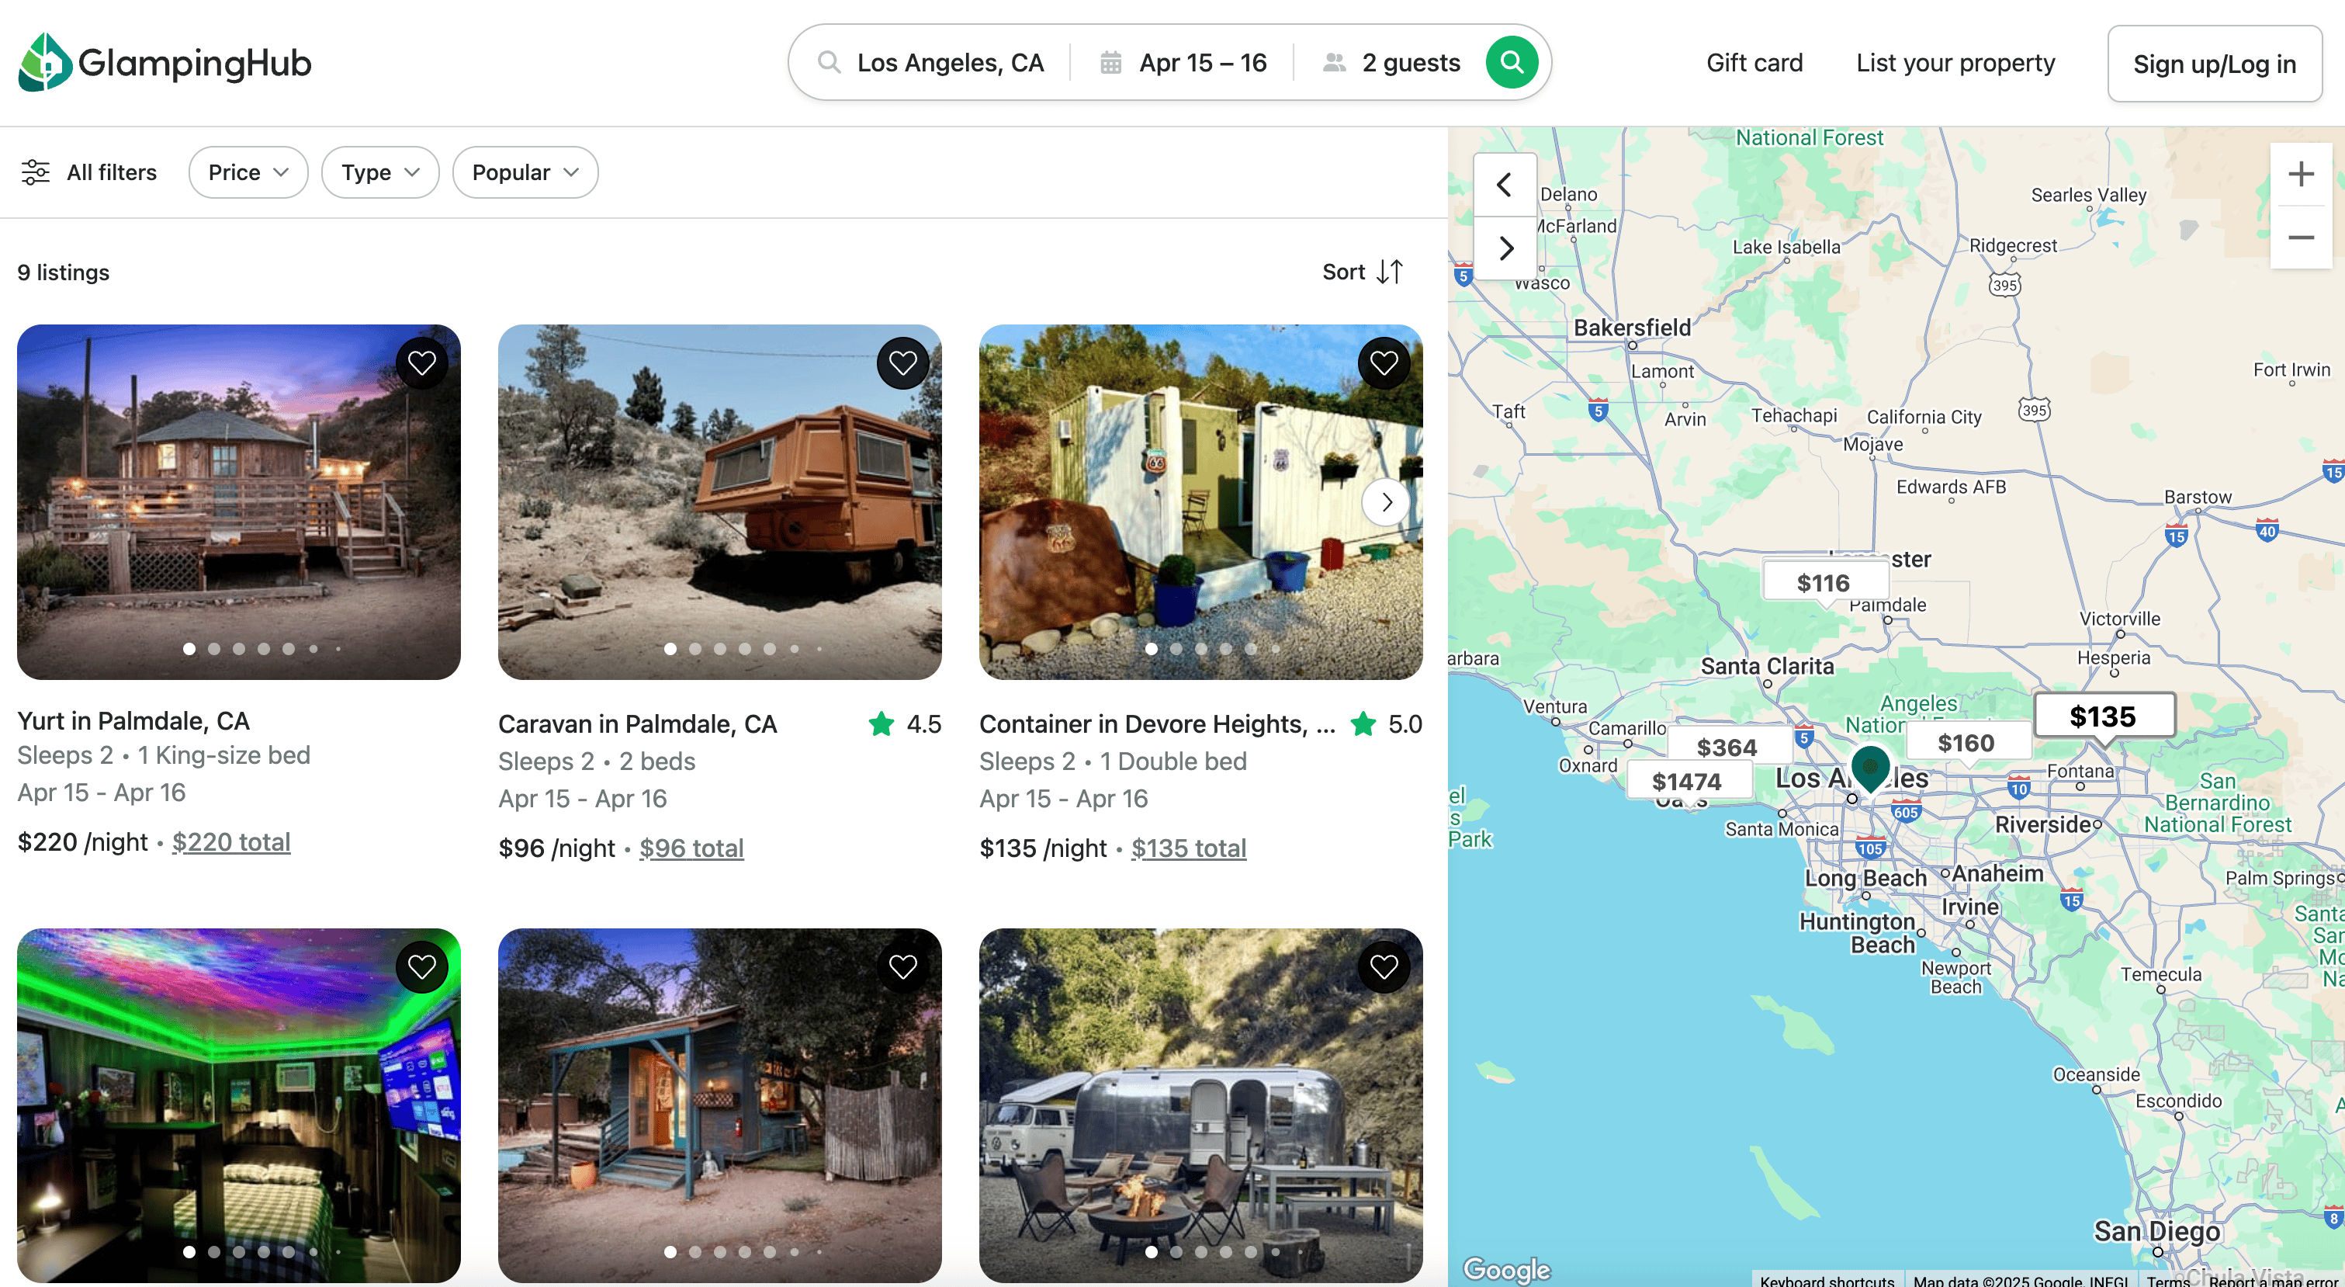Open the Type filter dropdown
The image size is (2345, 1287).
click(379, 172)
